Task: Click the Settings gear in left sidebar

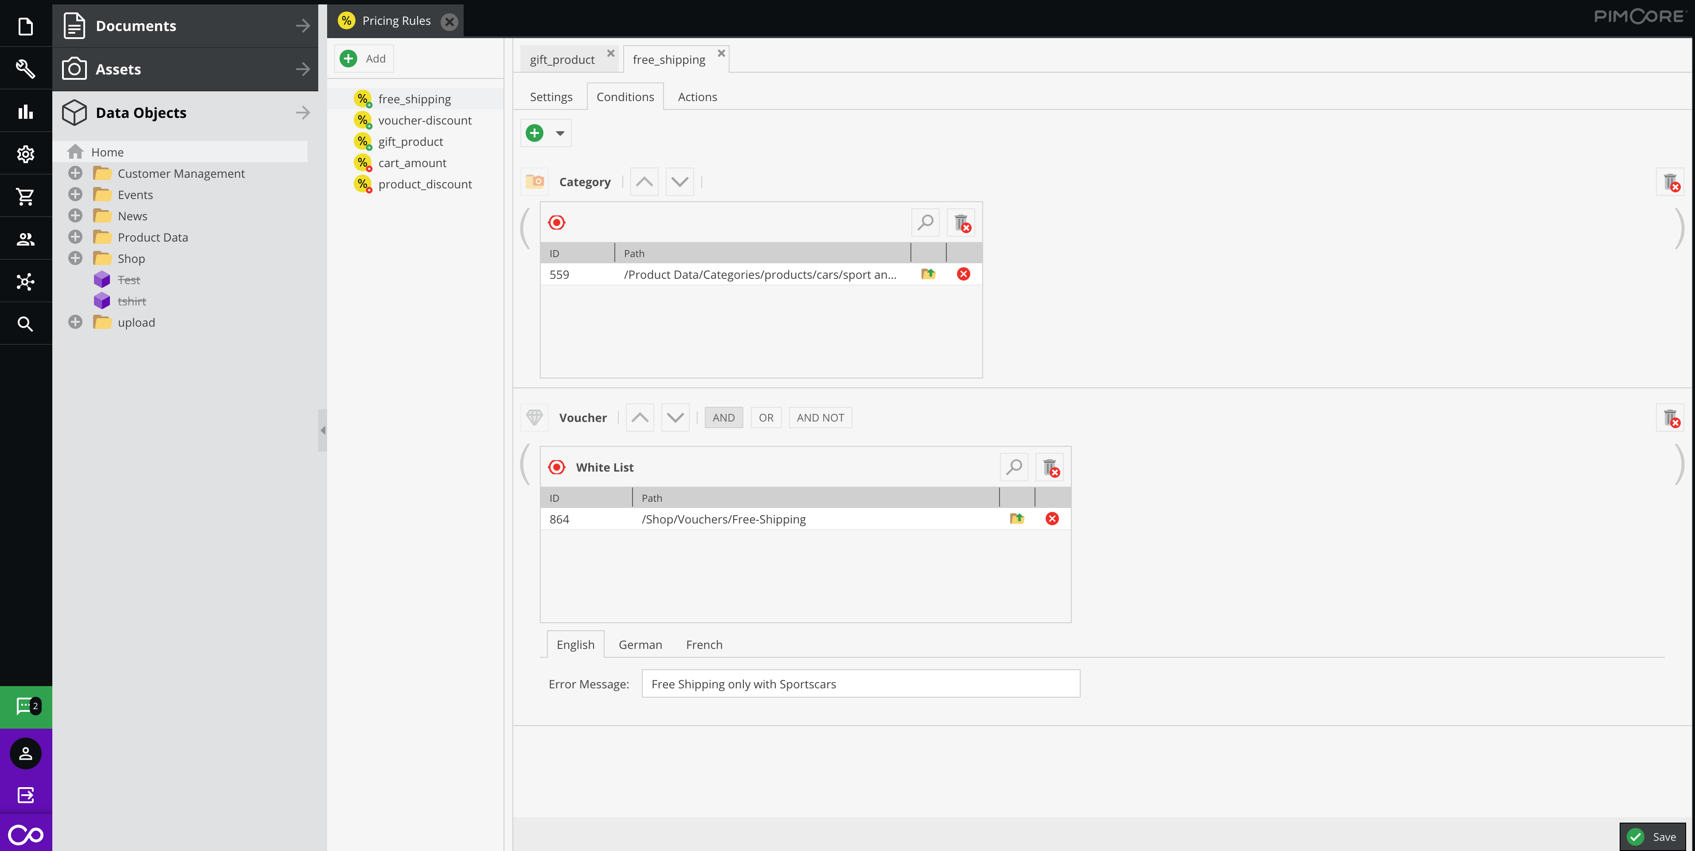Action: coord(26,154)
